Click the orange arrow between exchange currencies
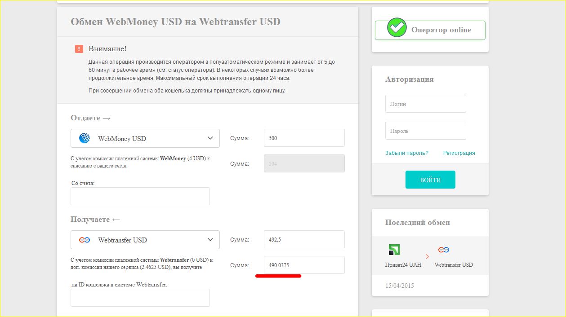The height and width of the screenshot is (317, 566). [427, 256]
